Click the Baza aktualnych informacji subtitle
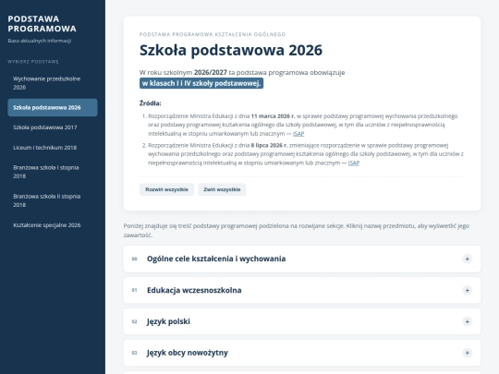The height and width of the screenshot is (374, 499). point(40,41)
